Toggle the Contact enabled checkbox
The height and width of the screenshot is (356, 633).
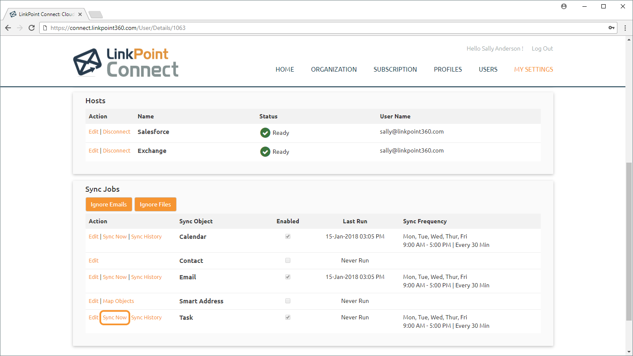point(288,260)
